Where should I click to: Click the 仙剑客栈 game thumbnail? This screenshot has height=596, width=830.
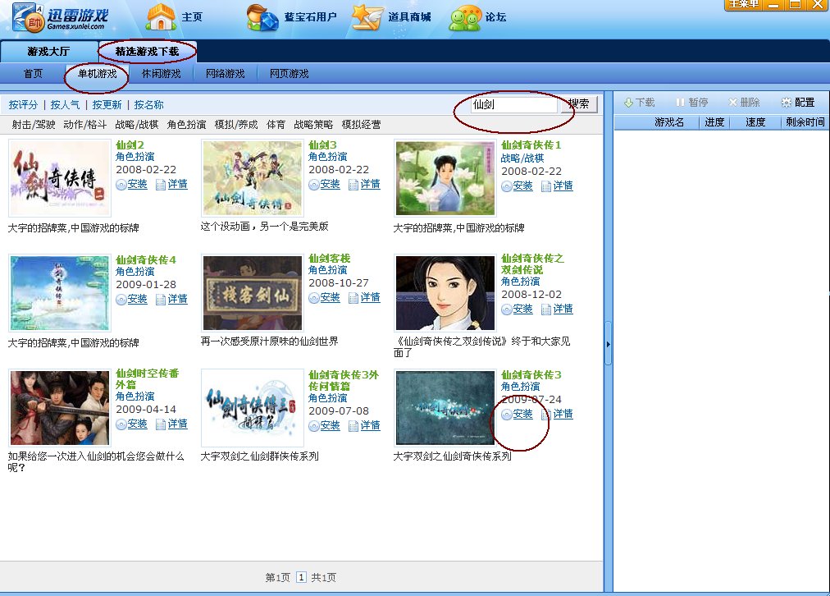click(x=252, y=291)
